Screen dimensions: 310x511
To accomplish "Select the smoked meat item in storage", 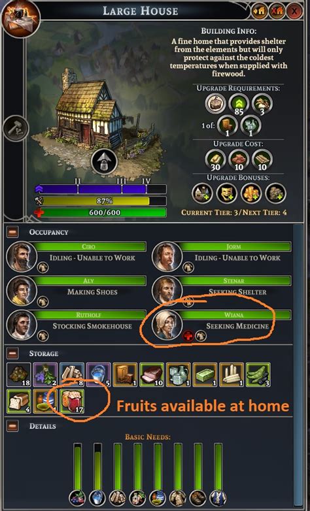I will tap(152, 375).
